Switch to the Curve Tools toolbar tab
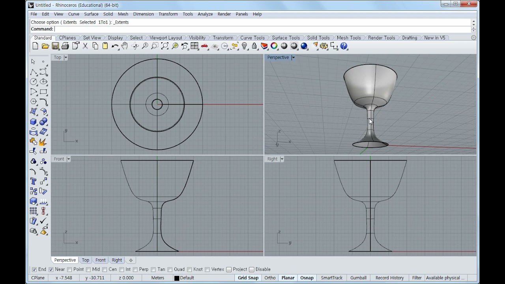 click(252, 38)
